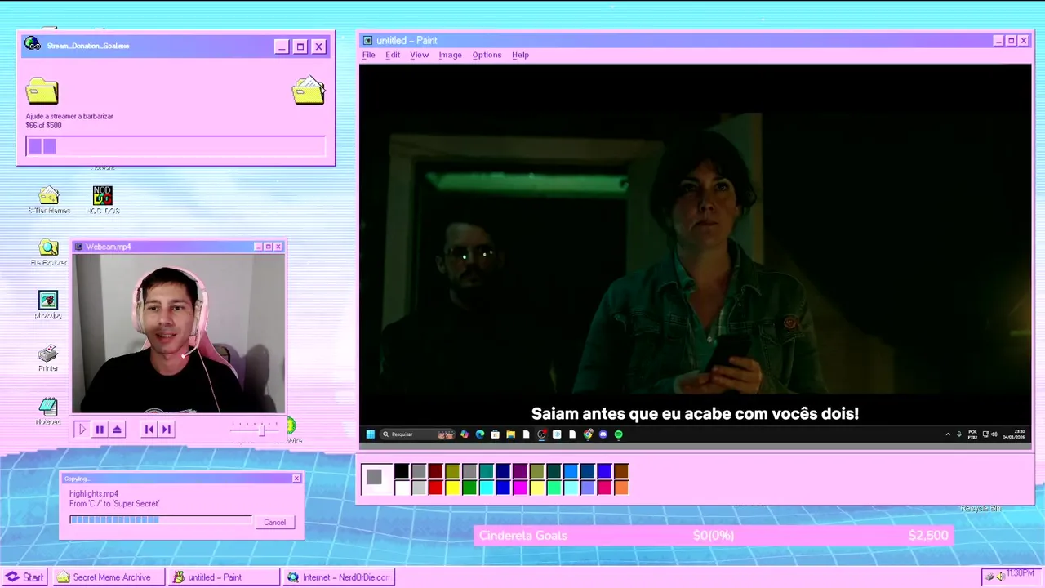This screenshot has width=1045, height=588.
Task: Click the Pesquisar search box in captured taskbar
Action: 417,434
